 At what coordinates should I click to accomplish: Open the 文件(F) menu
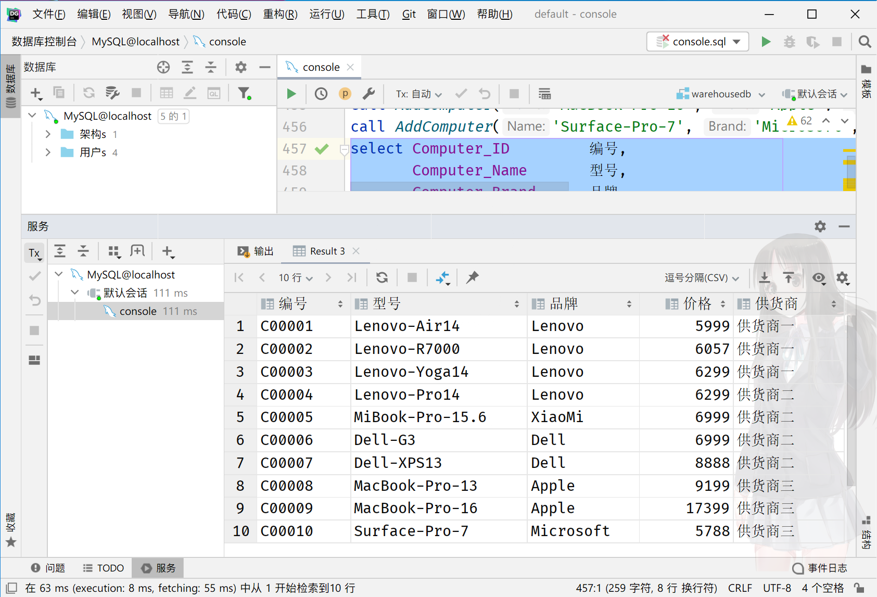click(49, 14)
